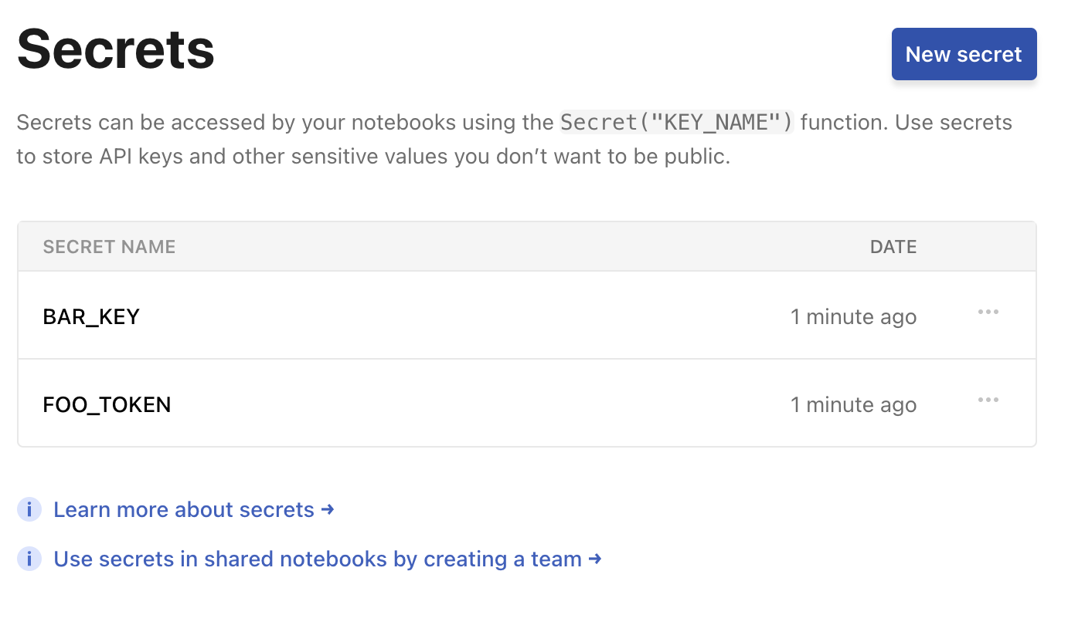
Task: Click the Secret("KEY_NAME") code snippet
Action: coord(675,122)
